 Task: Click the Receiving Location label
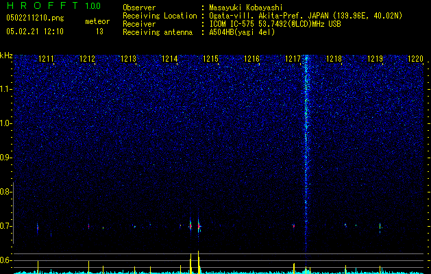coord(160,16)
